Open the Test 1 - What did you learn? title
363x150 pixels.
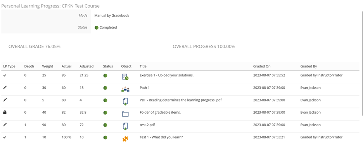click(162, 137)
